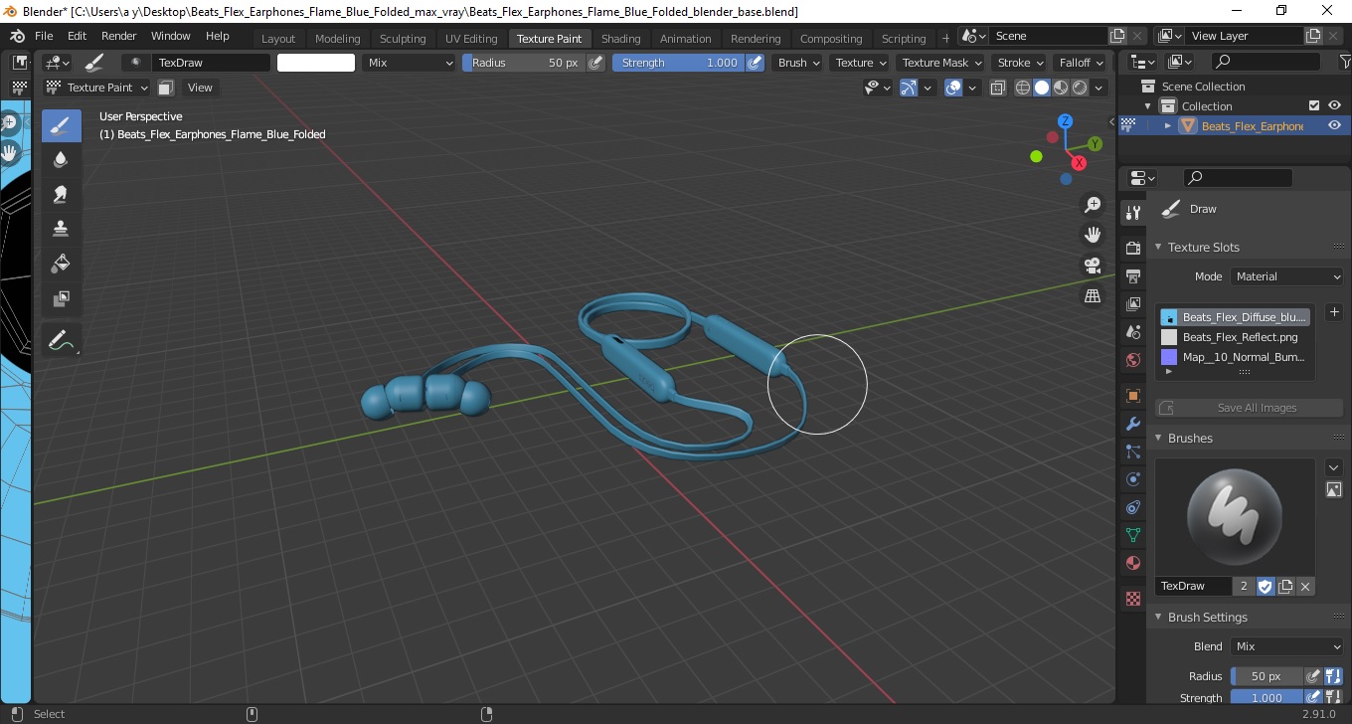The height and width of the screenshot is (724, 1352).
Task: Open the Render properties tab
Action: 1132,248
